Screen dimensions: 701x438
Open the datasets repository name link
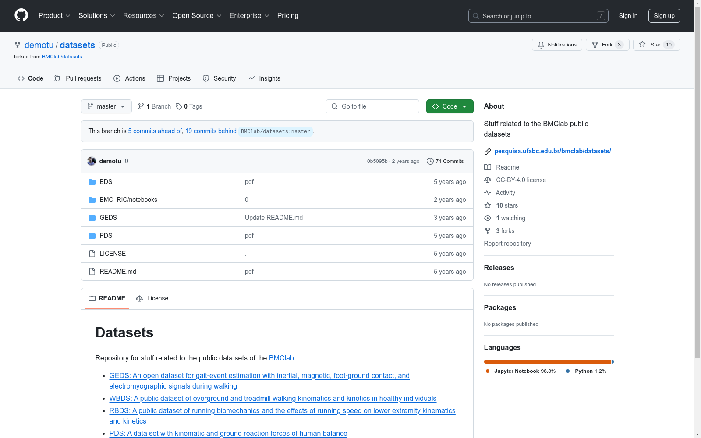click(78, 45)
